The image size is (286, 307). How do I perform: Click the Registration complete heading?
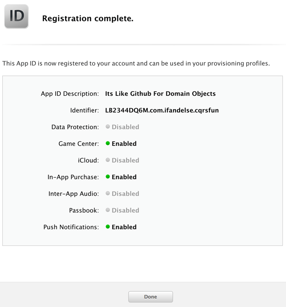88,18
